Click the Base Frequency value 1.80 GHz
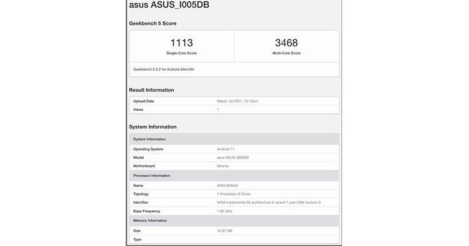469x246 pixels. click(224, 211)
